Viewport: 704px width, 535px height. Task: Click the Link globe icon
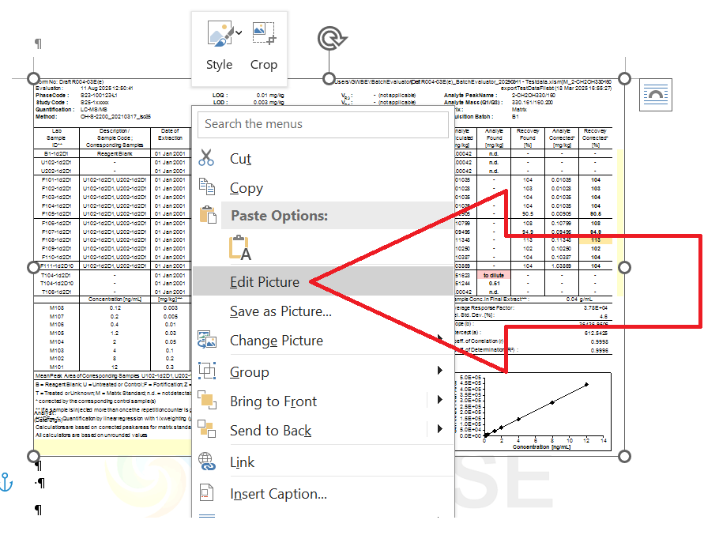pos(207,462)
